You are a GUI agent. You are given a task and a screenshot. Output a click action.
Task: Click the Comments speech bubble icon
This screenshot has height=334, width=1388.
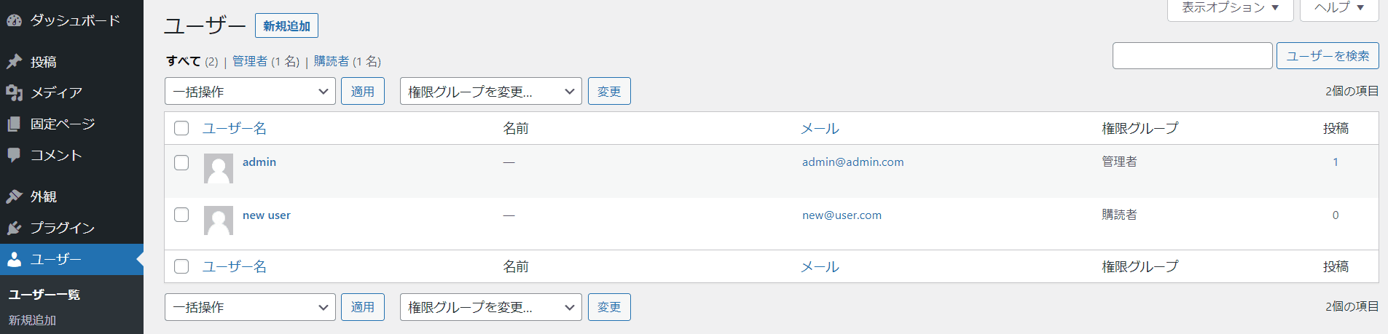(14, 155)
